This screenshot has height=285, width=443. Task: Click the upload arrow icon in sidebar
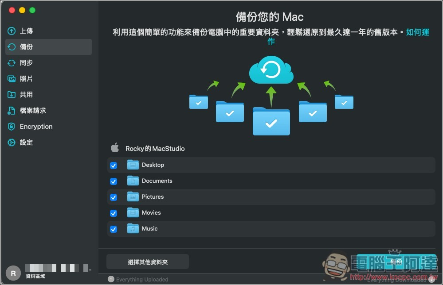12,31
